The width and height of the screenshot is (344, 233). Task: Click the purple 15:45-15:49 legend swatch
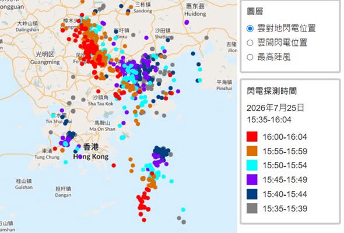coord(252,180)
